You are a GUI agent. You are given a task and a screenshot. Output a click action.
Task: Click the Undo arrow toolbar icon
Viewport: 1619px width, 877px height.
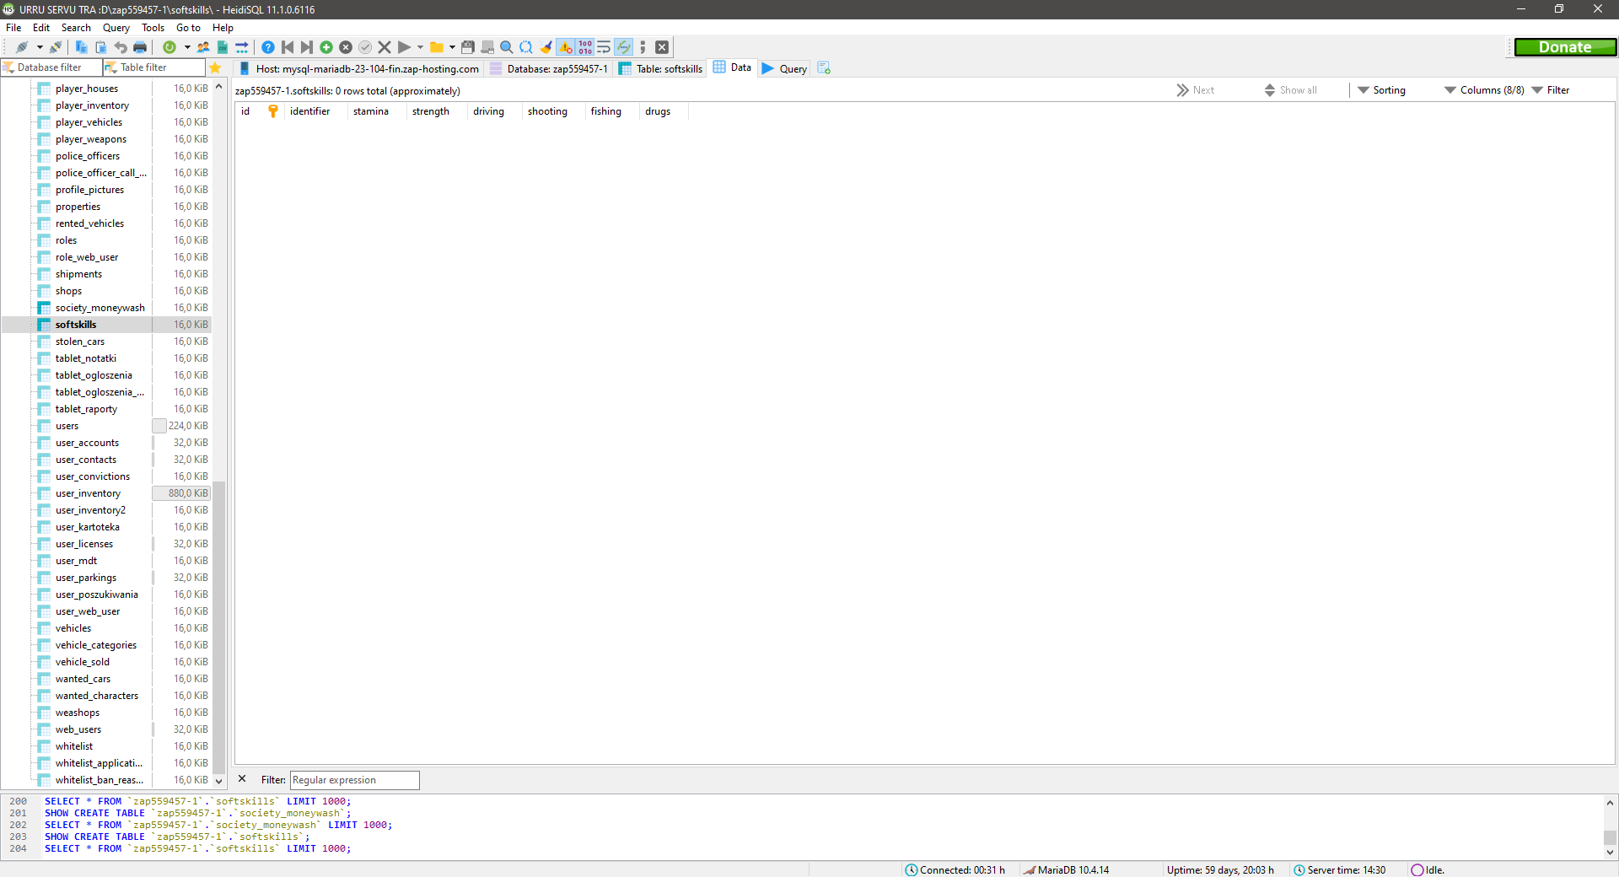click(121, 47)
